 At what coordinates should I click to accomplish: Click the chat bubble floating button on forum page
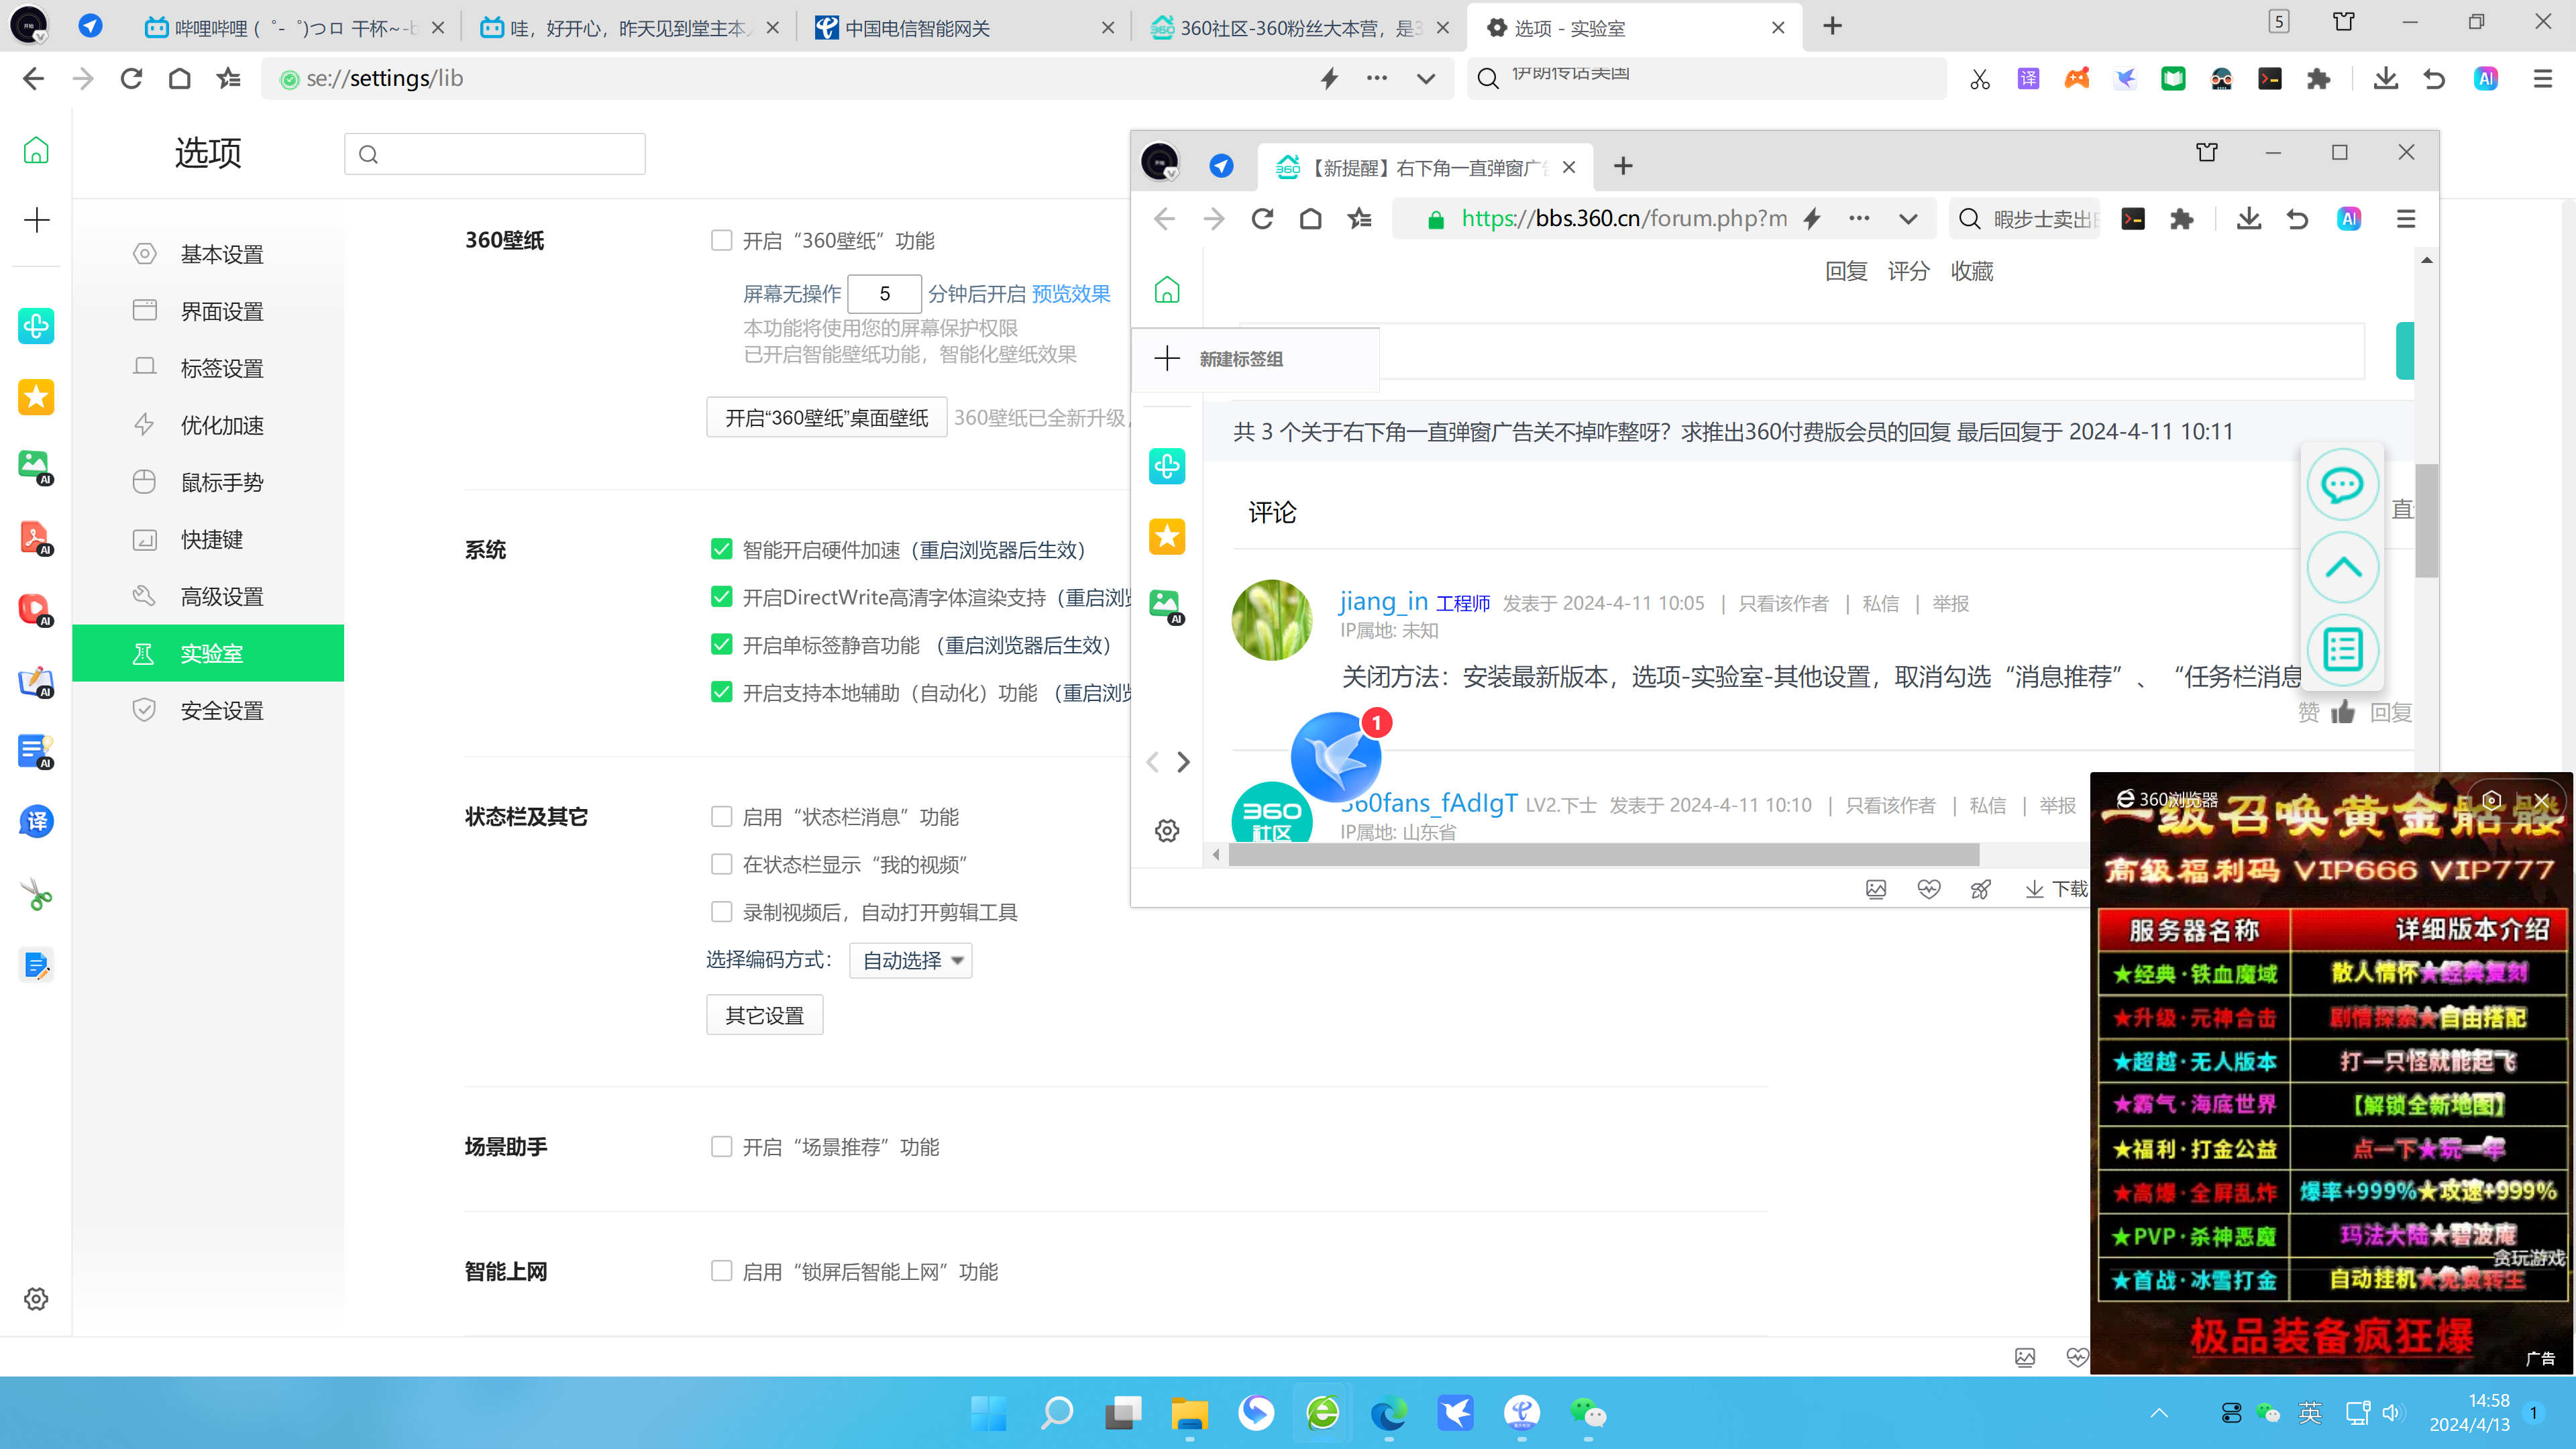[x=2342, y=485]
